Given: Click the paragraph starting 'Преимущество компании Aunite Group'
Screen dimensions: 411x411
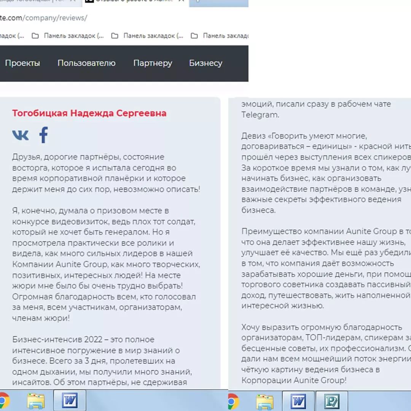Looking at the screenshot, I should [326, 268].
